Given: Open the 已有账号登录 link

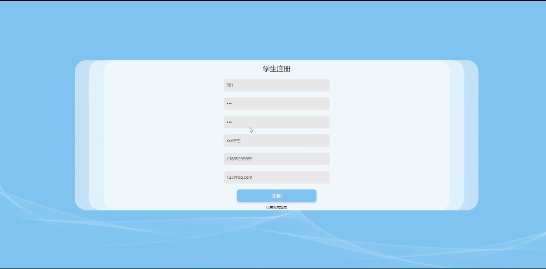Looking at the screenshot, I should pos(277,207).
